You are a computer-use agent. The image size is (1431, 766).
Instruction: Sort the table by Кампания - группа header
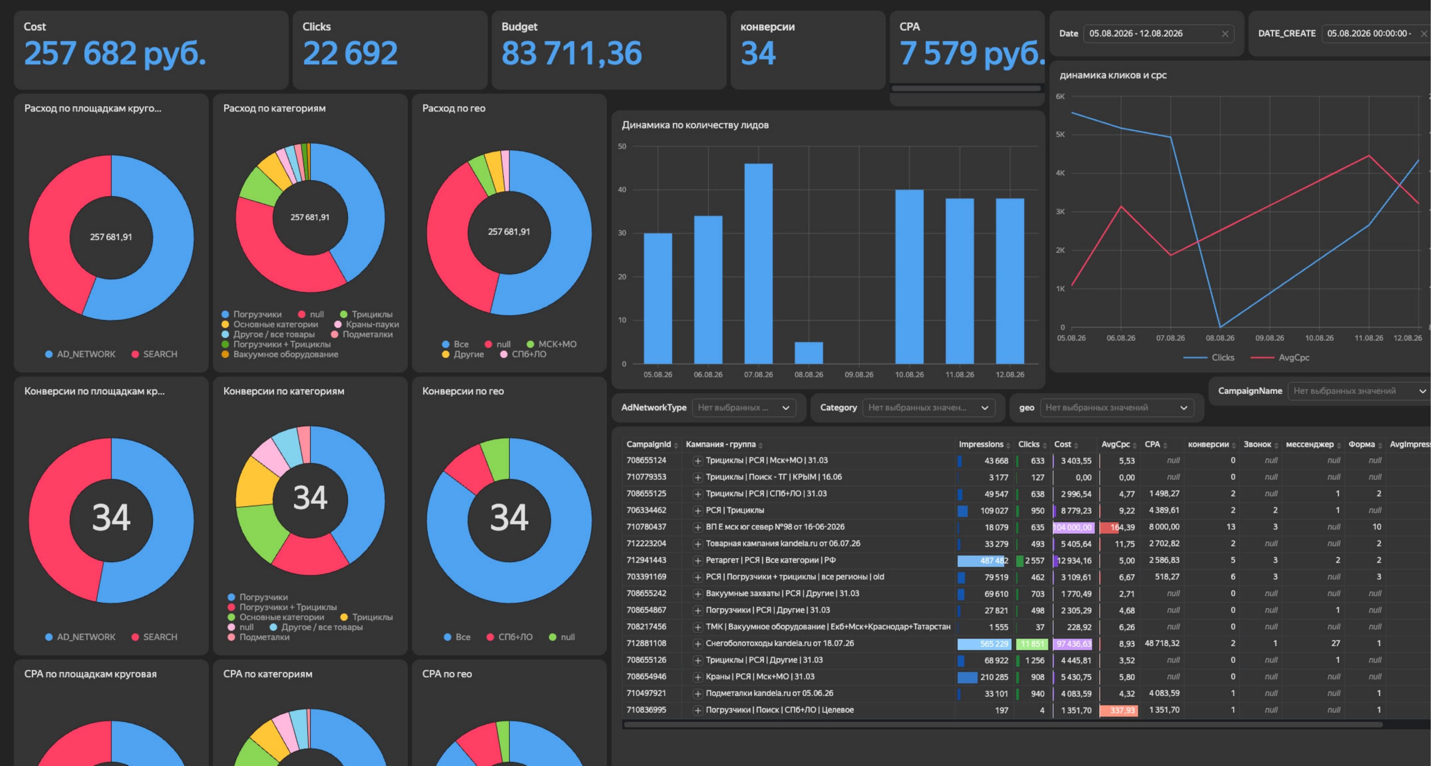[724, 444]
